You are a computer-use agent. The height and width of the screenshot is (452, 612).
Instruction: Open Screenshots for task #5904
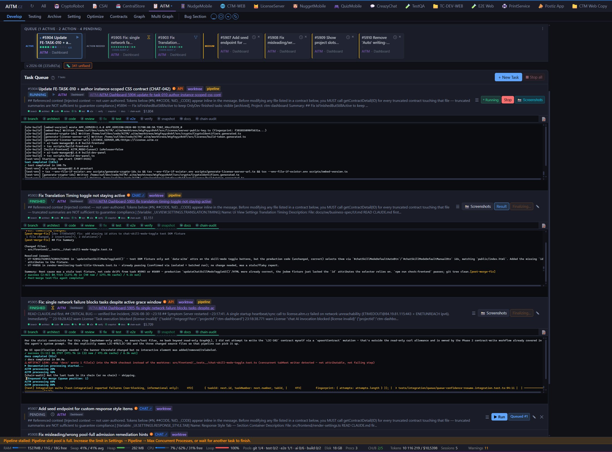pos(530,100)
